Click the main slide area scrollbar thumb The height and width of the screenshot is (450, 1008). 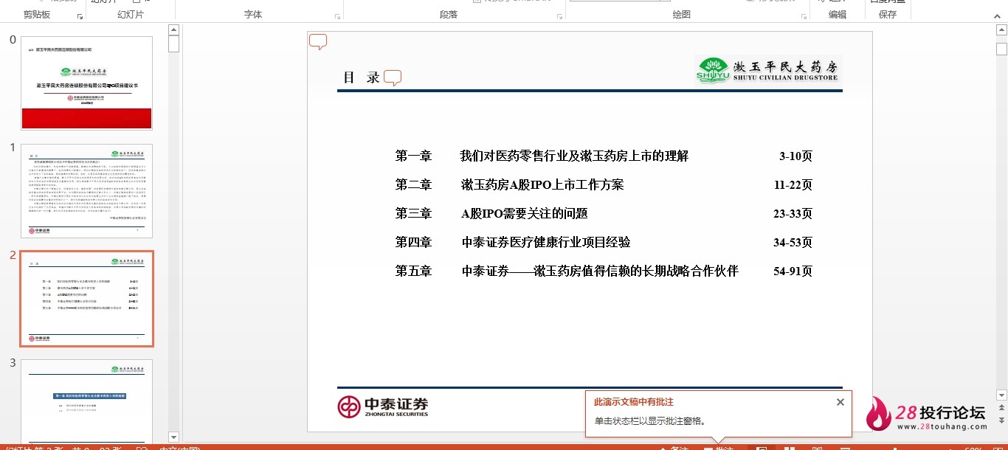1001,49
